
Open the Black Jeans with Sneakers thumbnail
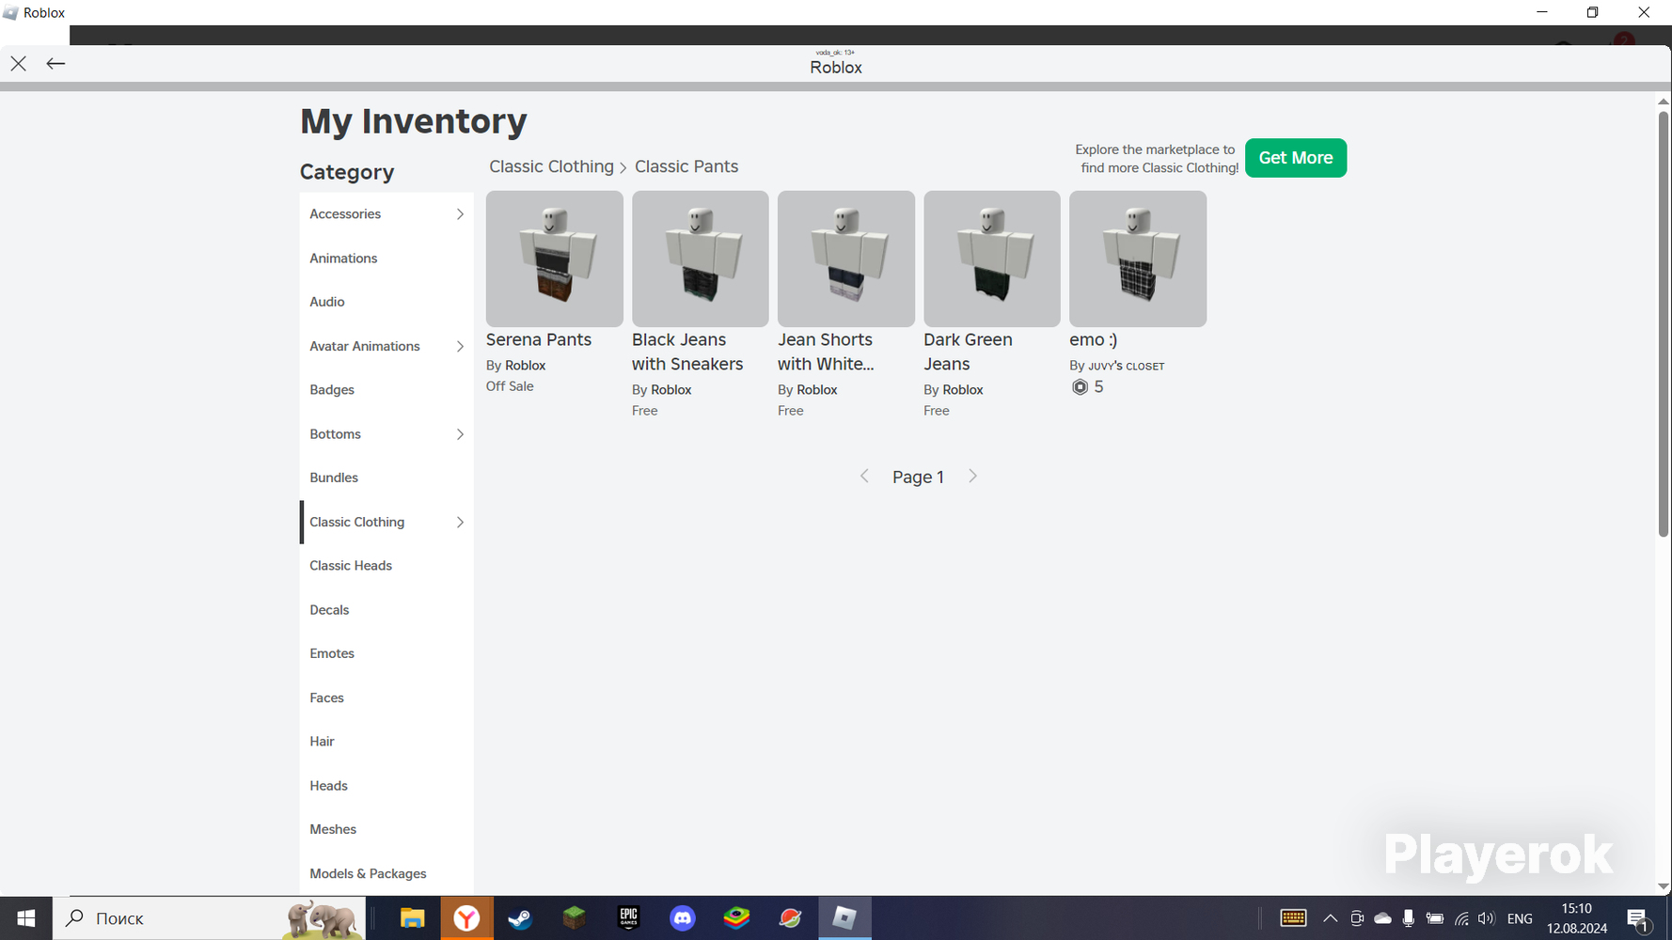(701, 258)
